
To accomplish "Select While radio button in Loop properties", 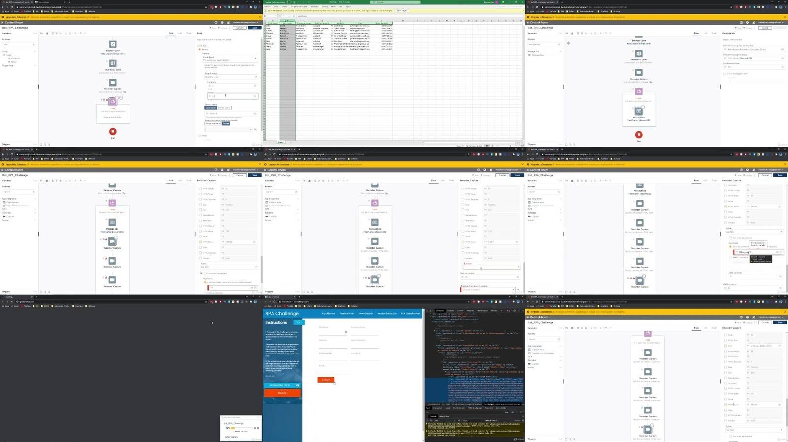I will tap(199, 136).
